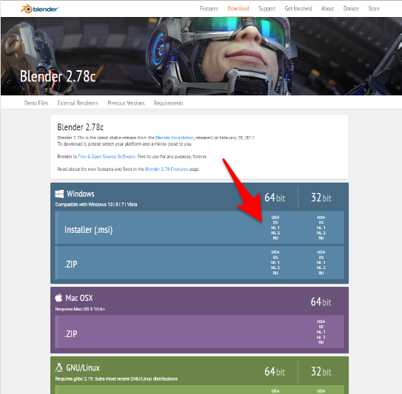
Task: Click the Mac OSX 64 bit heading
Action: point(321,302)
